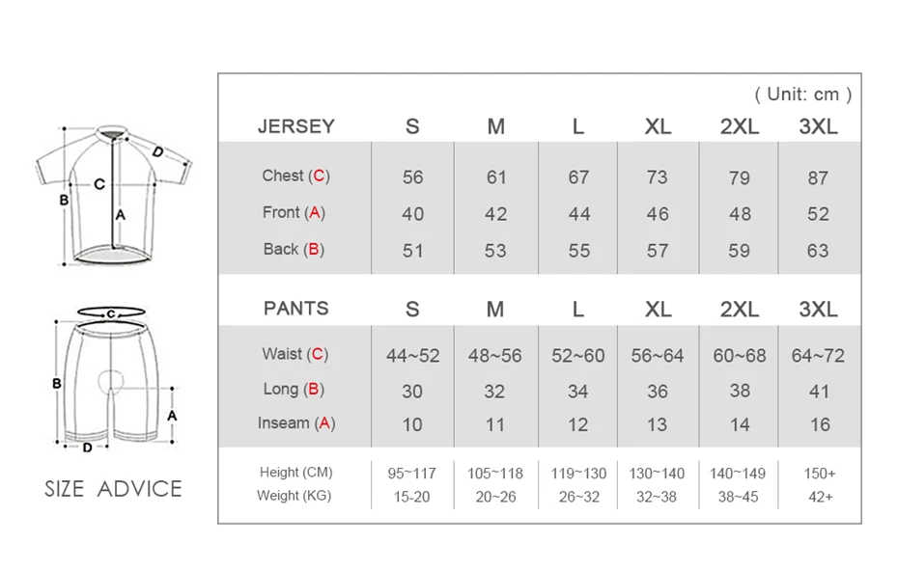Click the JERSEY section heading
Image resolution: width=898 pixels, height=570 pixels.
pos(296,126)
